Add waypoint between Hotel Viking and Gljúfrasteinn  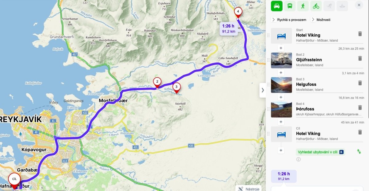click(281, 48)
